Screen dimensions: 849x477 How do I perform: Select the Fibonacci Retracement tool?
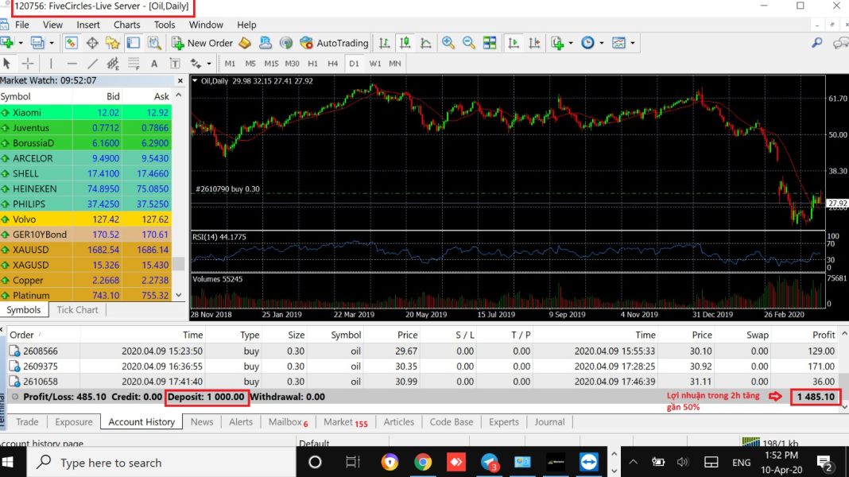134,64
